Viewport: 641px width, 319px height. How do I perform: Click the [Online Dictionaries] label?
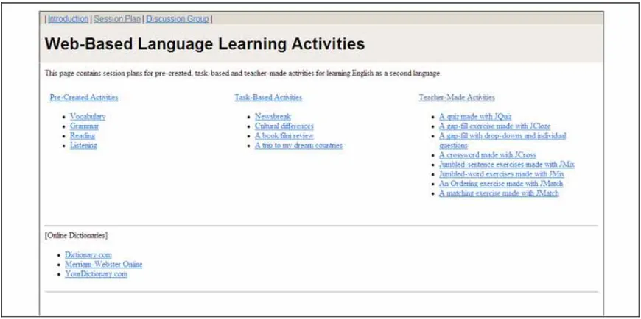coord(76,235)
